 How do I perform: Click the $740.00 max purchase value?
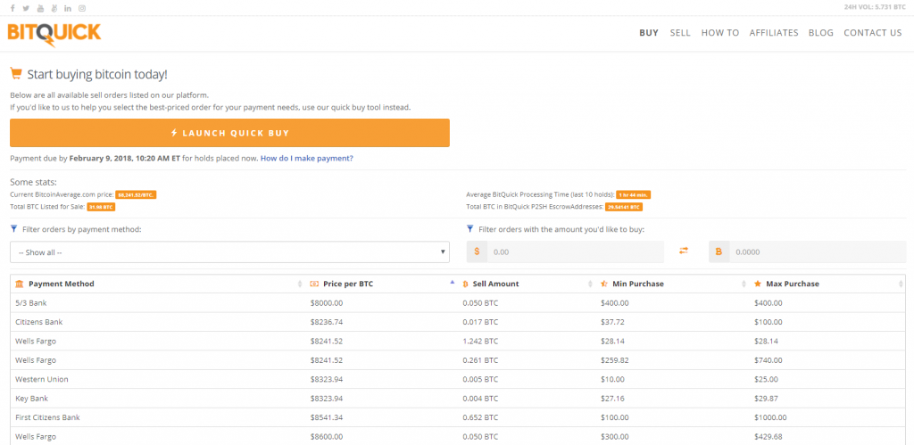(769, 360)
